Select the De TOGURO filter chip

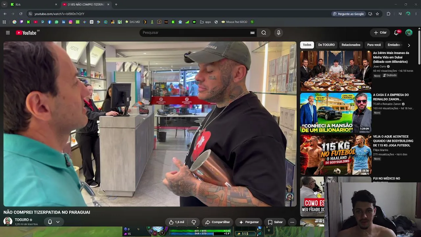point(326,45)
